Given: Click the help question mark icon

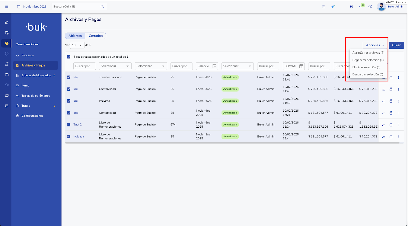Looking at the screenshot, I should (370, 7).
